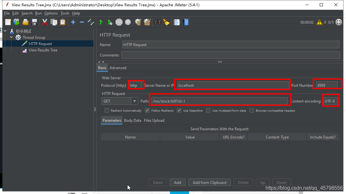
Task: Open the File menu
Action: pos(7,13)
